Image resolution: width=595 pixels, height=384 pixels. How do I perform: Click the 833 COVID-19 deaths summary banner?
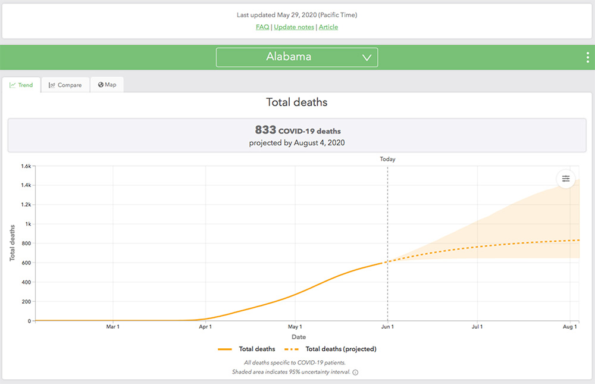pyautogui.click(x=296, y=136)
